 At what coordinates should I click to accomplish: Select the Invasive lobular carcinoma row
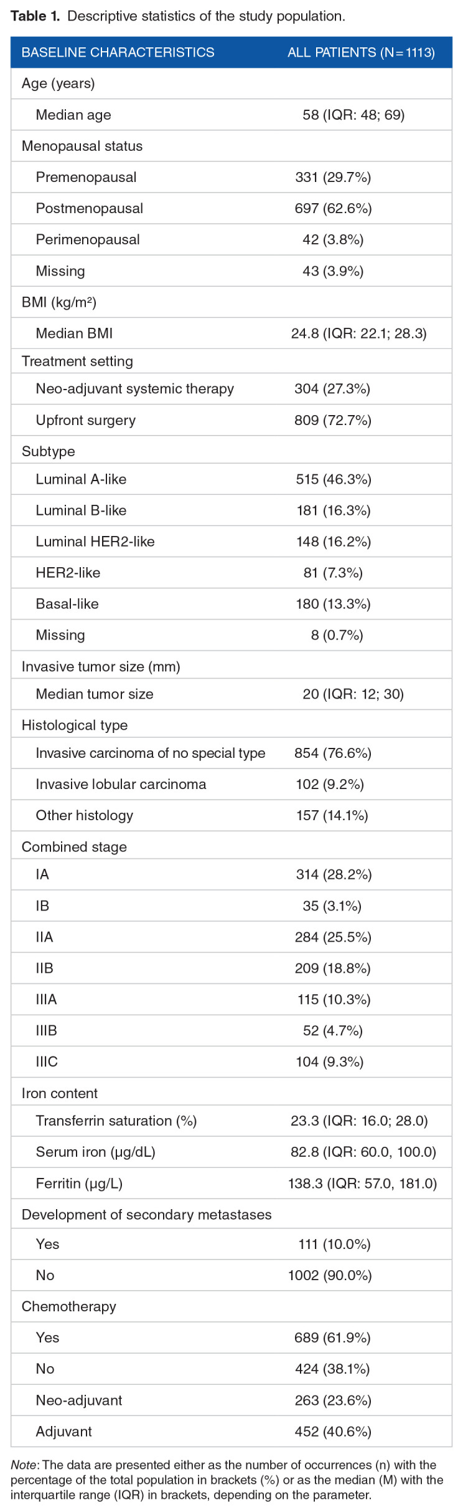121,784
